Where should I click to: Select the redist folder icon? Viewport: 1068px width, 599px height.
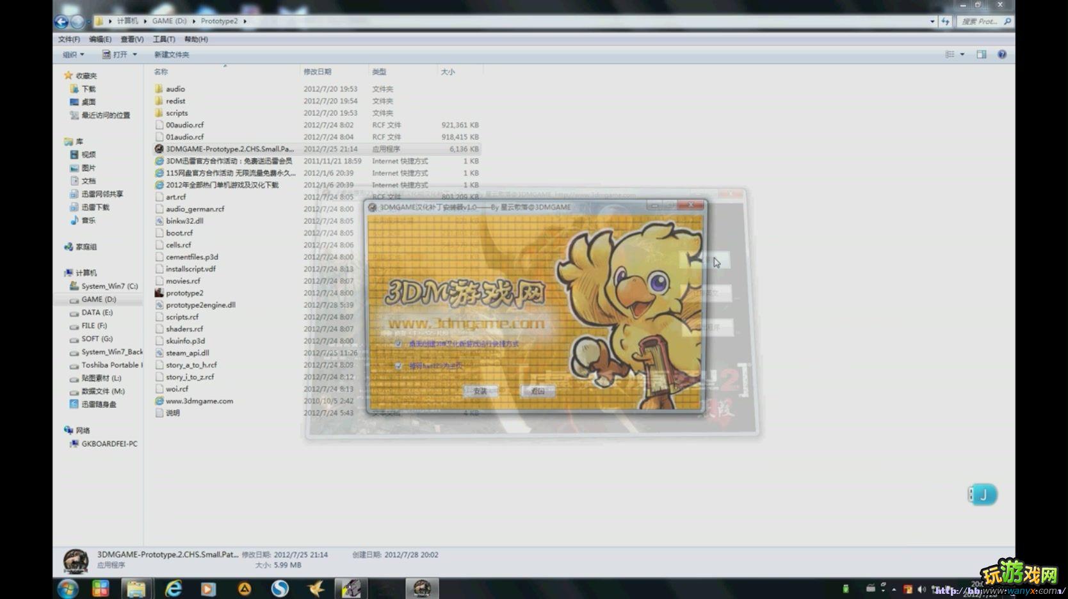point(159,101)
